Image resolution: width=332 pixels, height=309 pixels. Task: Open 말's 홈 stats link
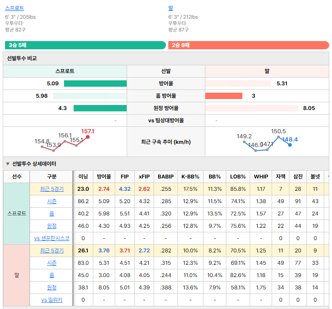(52, 275)
